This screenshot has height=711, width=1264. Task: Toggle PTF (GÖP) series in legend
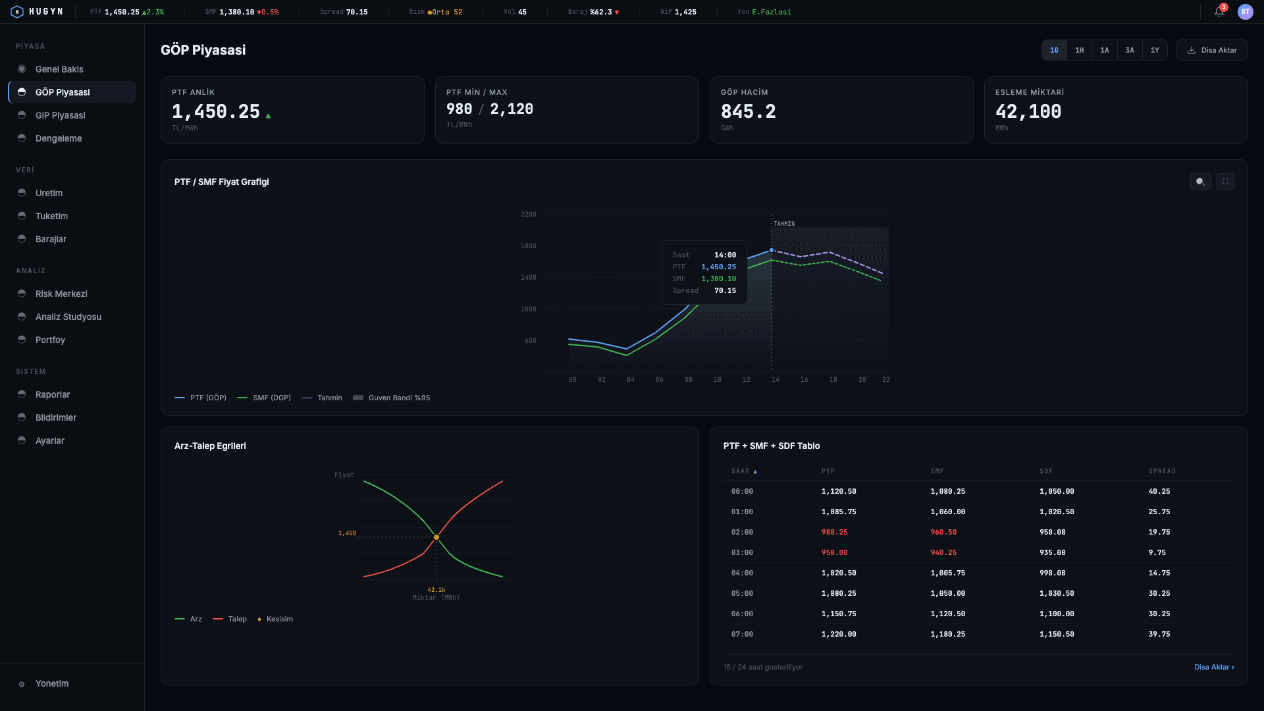(x=200, y=398)
